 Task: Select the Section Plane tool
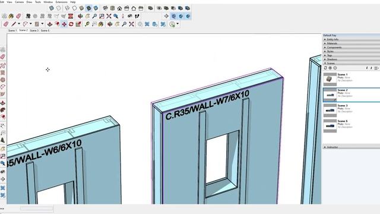[166, 16]
